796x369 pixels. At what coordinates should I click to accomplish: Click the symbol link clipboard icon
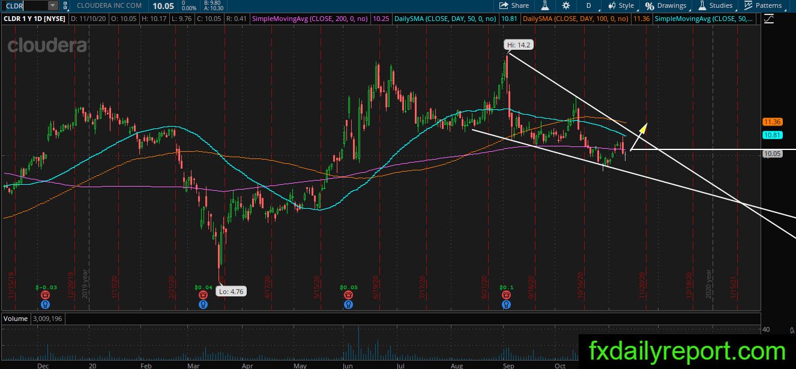coord(65,5)
